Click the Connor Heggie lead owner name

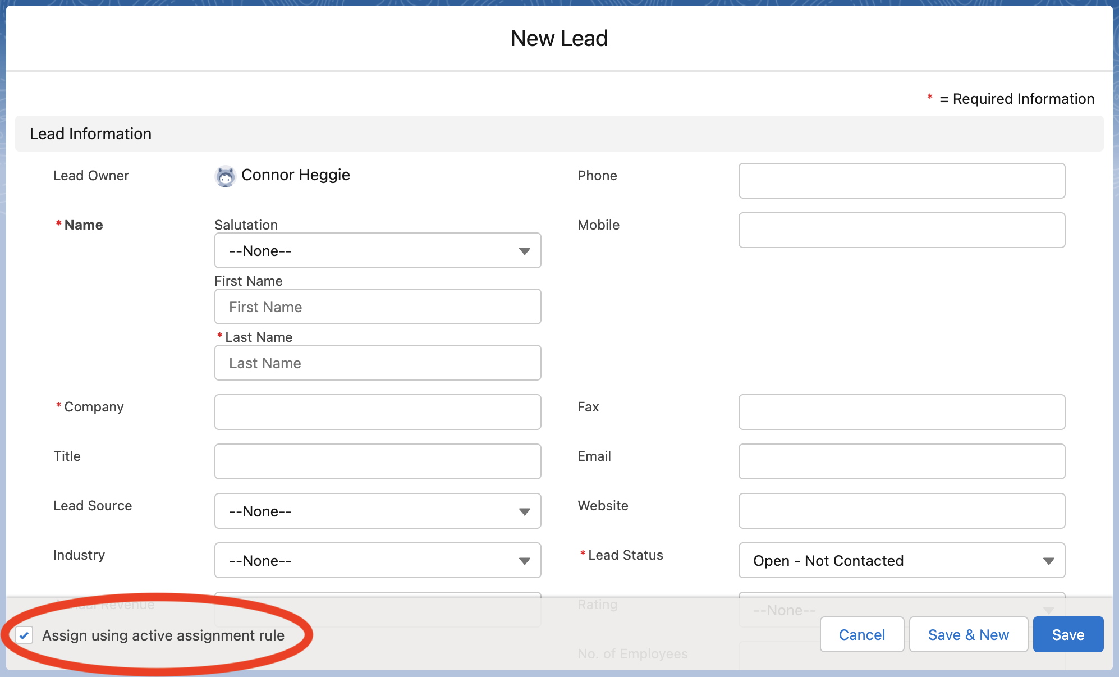(295, 175)
